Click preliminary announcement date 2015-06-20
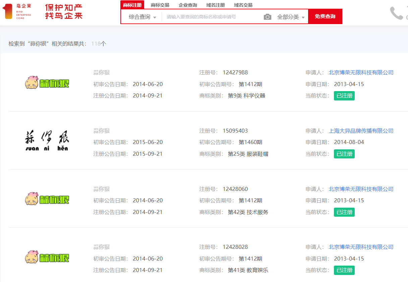This screenshot has height=282, width=408. click(x=148, y=142)
